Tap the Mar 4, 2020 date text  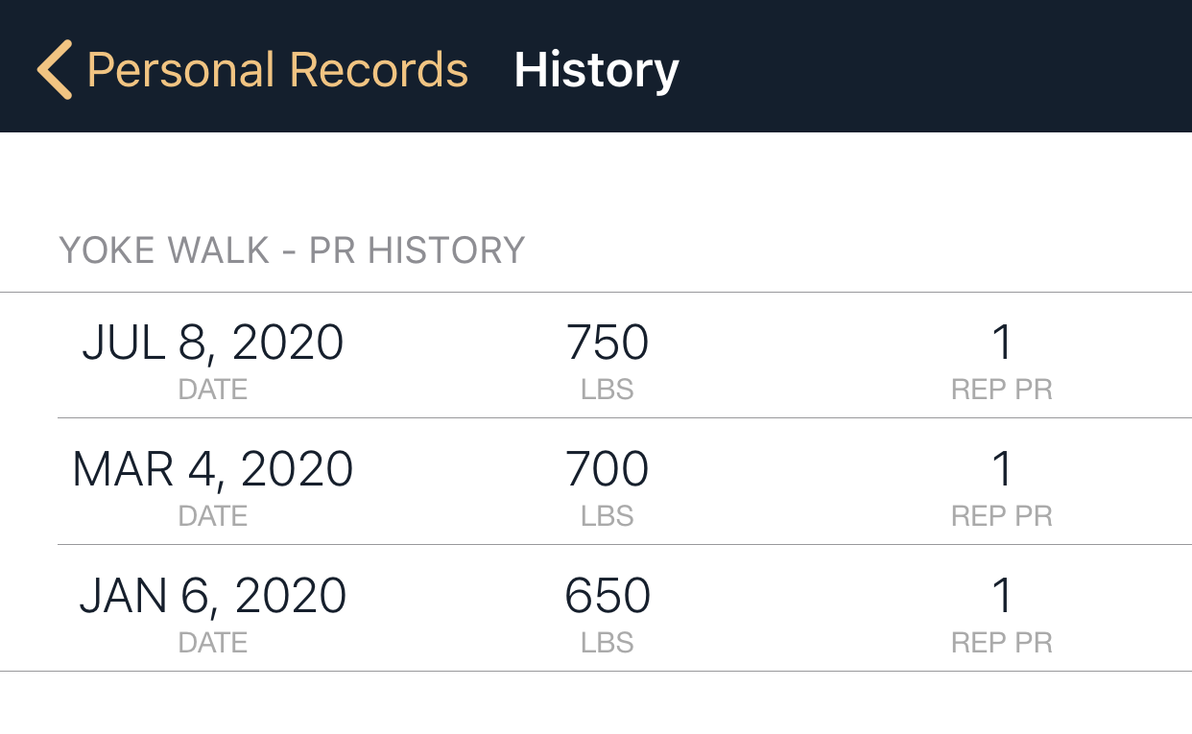[213, 468]
